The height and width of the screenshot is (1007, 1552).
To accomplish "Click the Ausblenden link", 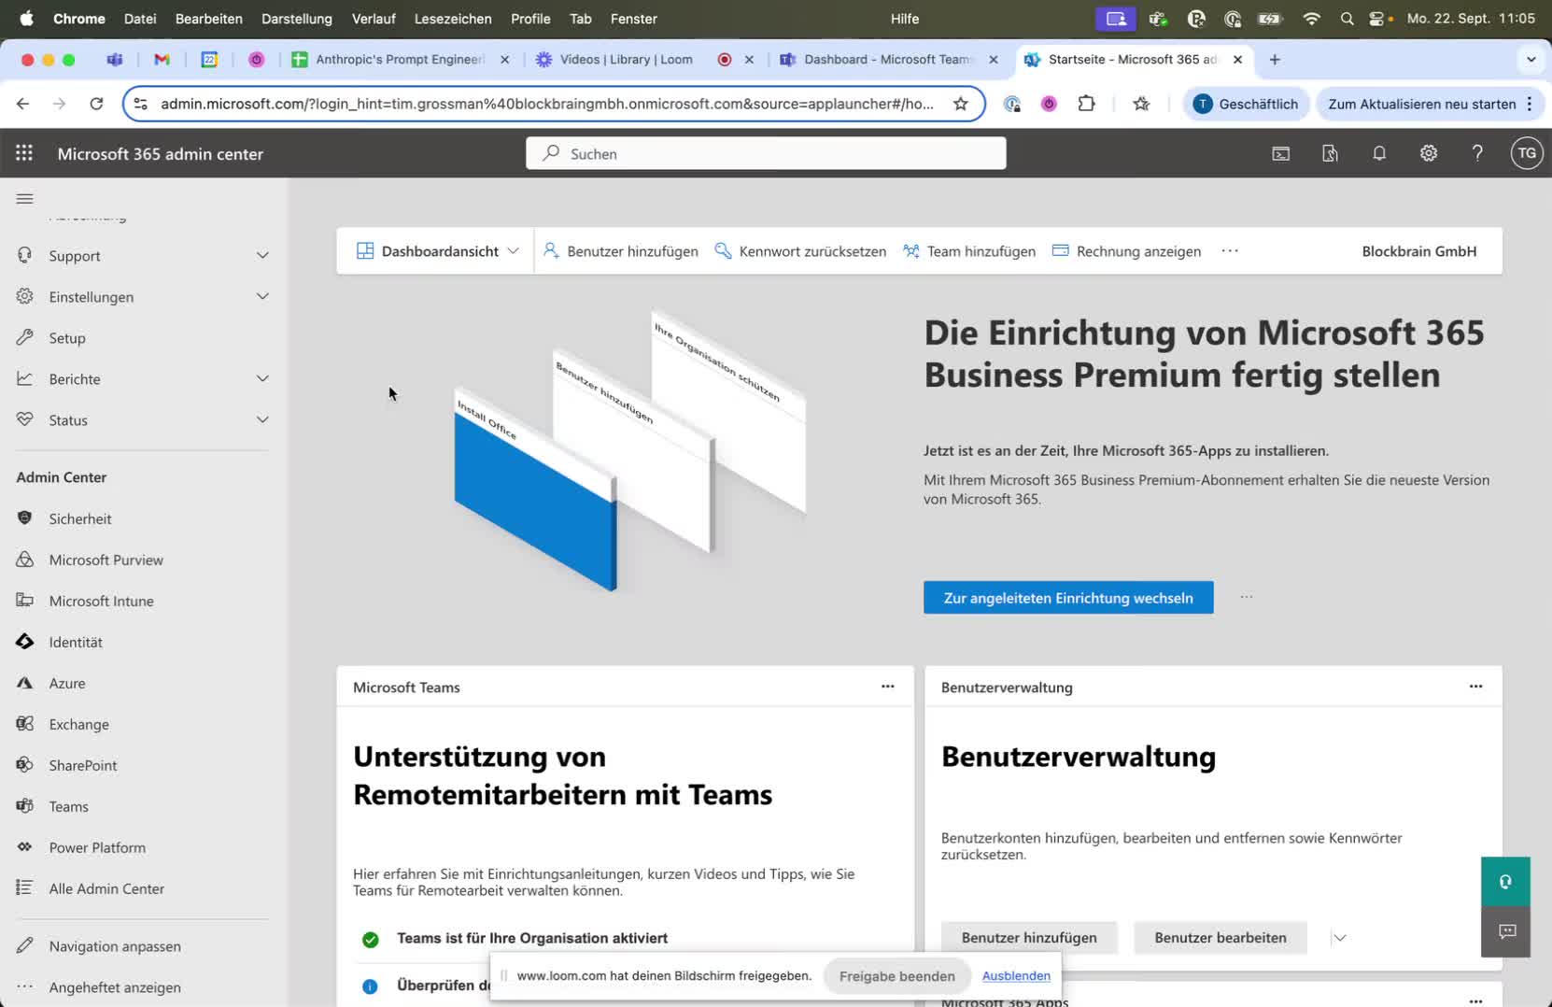I will 1015,975.
